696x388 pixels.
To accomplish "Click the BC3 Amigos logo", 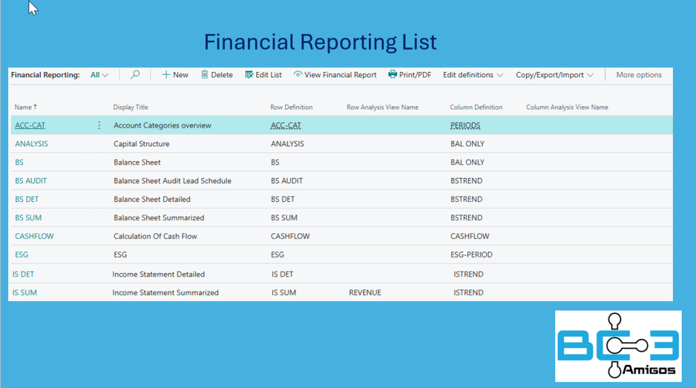I will point(618,346).
